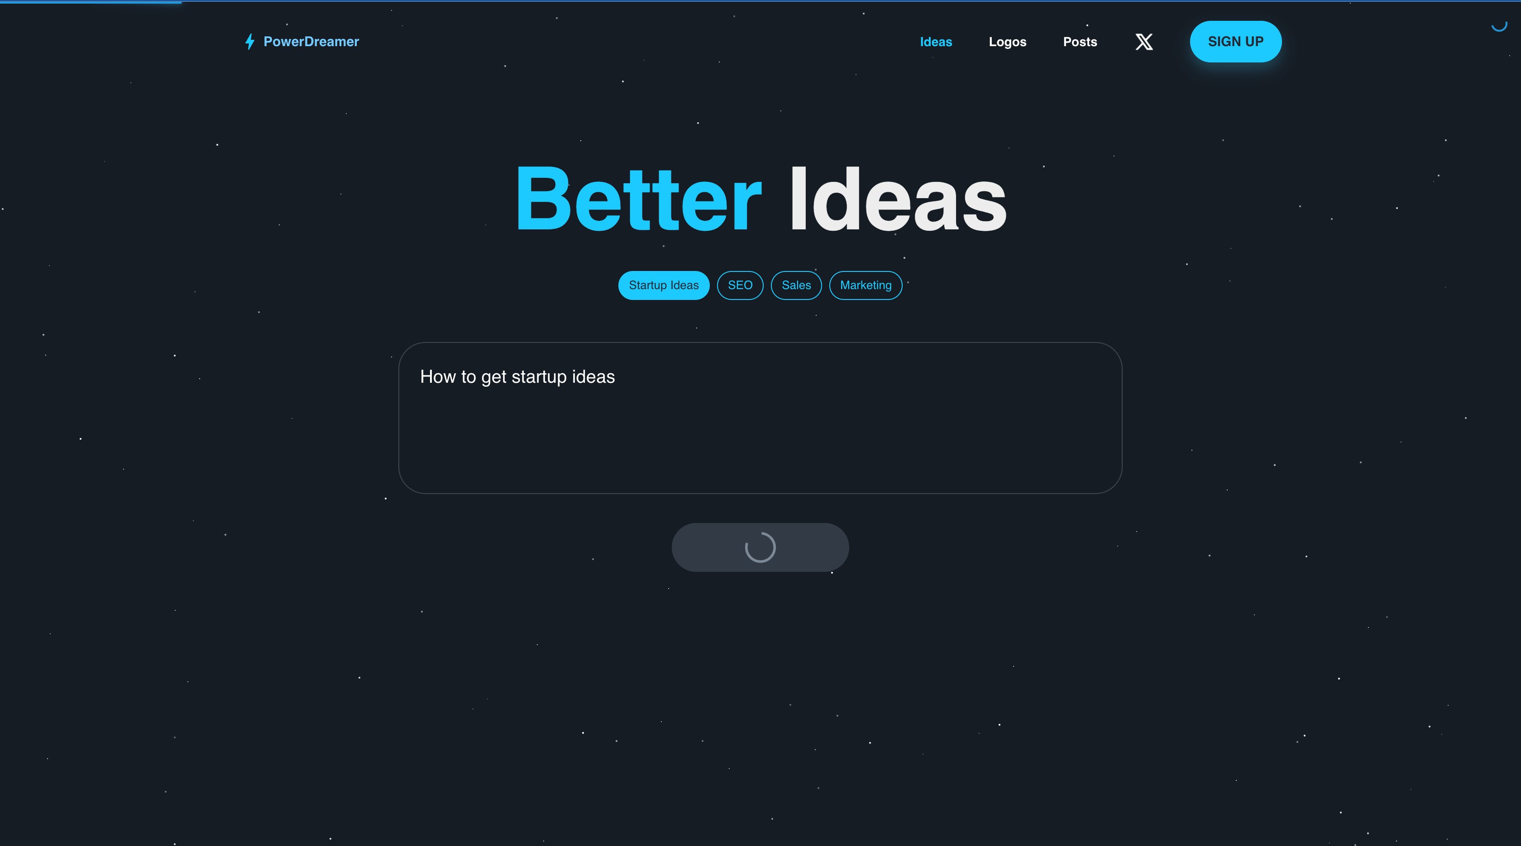The width and height of the screenshot is (1521, 846).
Task: Click the loading progress indicator
Action: 760,547
